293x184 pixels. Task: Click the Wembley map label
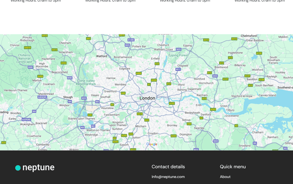tap(120, 84)
